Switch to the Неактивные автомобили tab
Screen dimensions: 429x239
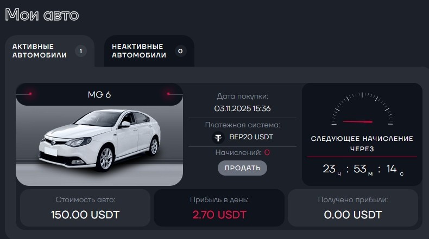tap(138, 51)
